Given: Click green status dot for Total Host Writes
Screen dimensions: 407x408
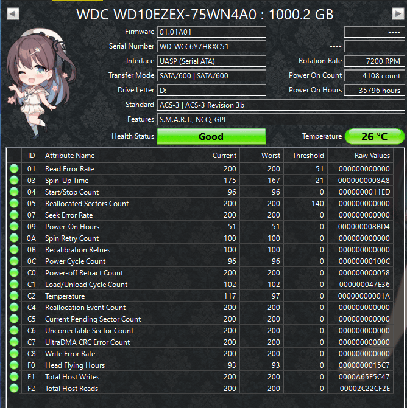Looking at the screenshot, I should coord(14,376).
